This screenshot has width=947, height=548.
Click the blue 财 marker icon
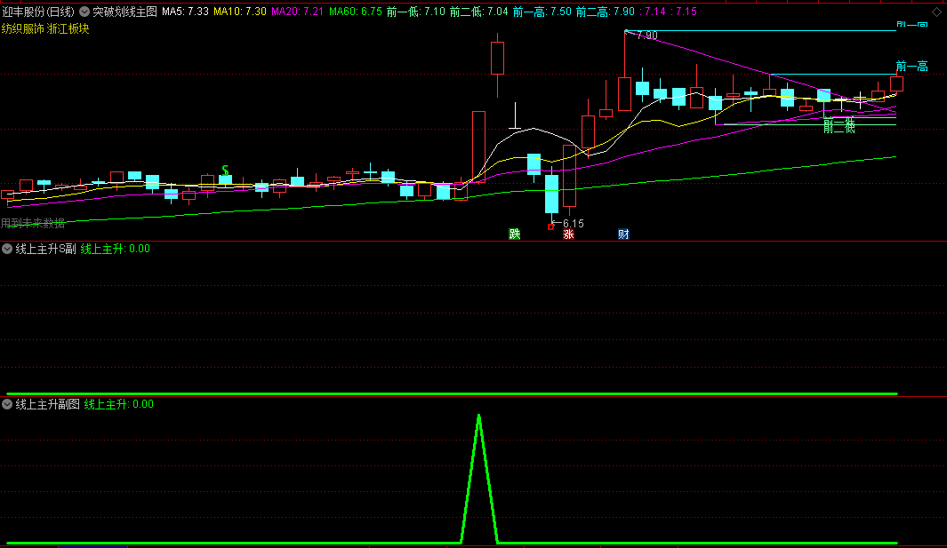(623, 234)
